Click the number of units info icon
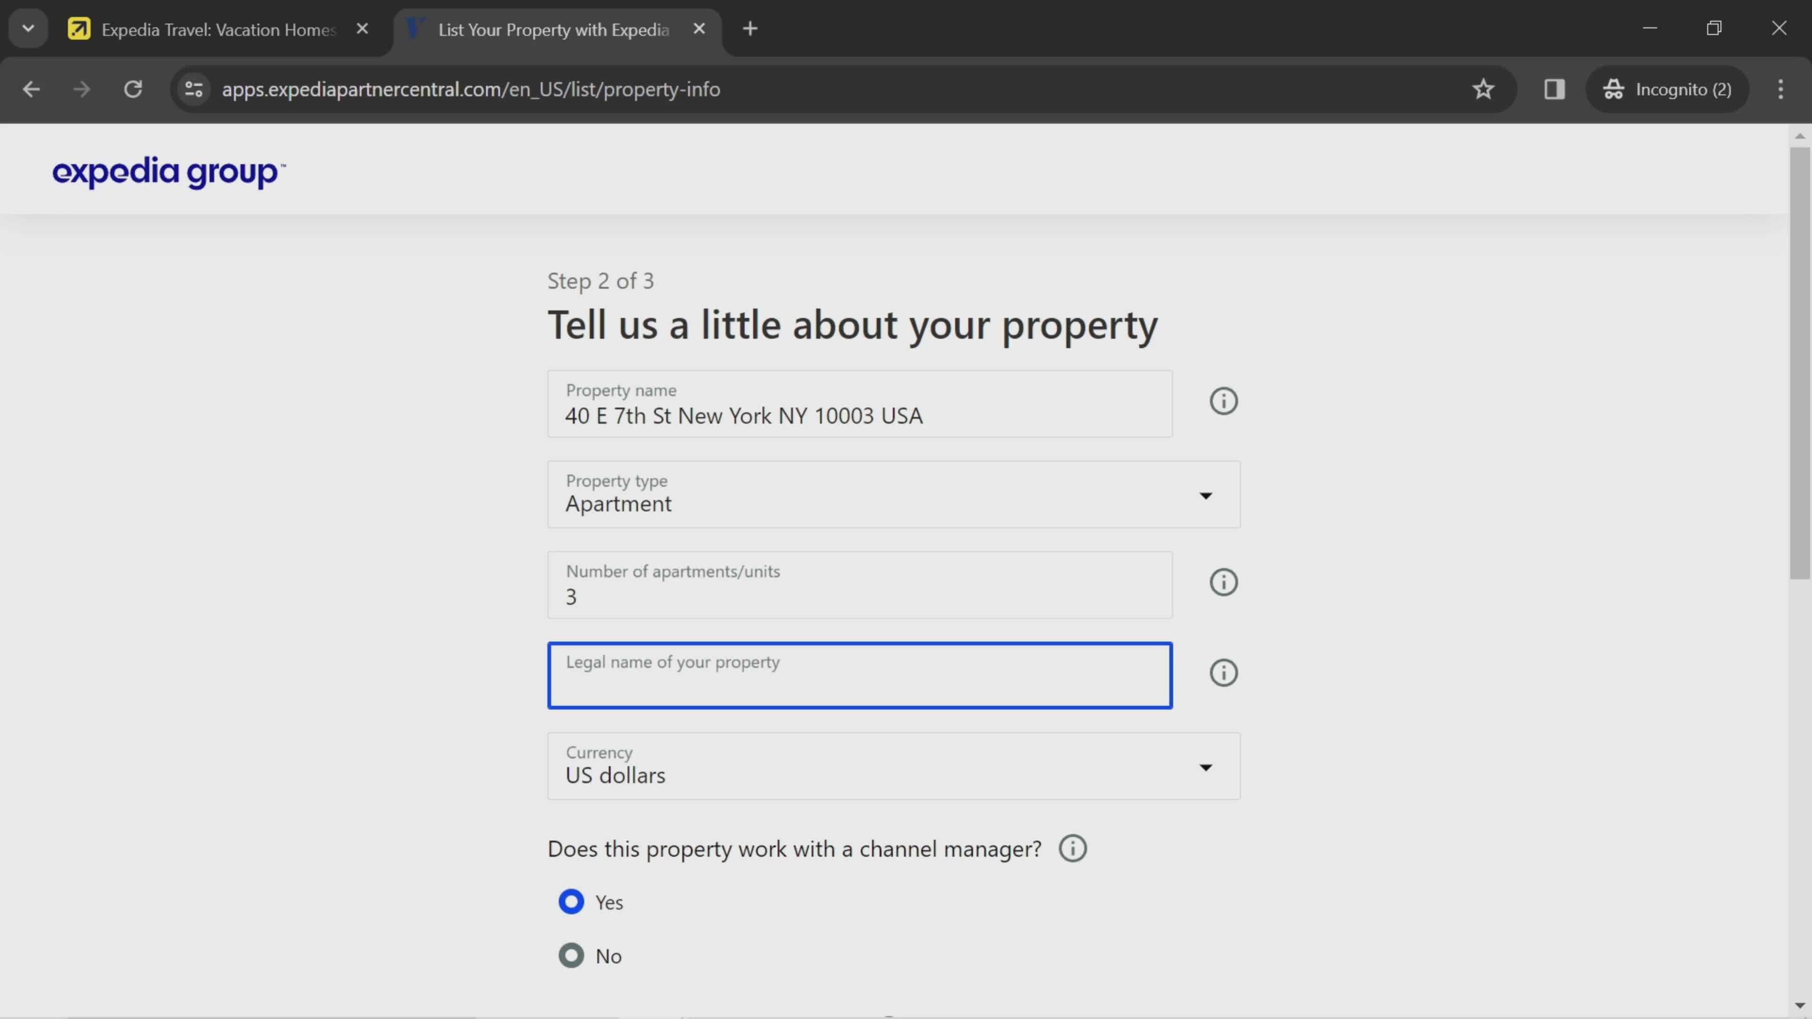Screen dimensions: 1812x1019 click(1225, 582)
